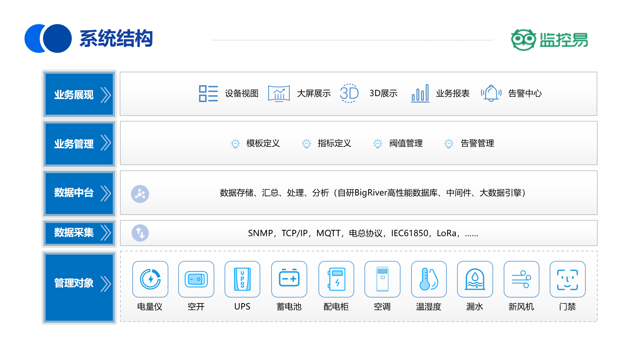Select the 配电柜 cabinet icon
This screenshot has width=634, height=356.
(x=336, y=279)
